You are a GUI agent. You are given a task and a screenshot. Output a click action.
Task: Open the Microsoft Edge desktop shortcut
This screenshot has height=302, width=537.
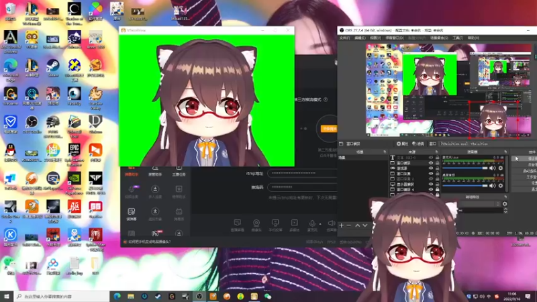click(x=11, y=70)
